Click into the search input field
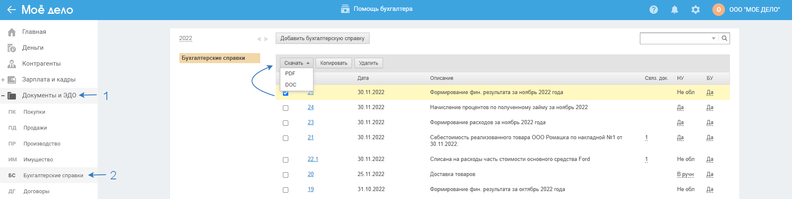 pyautogui.click(x=675, y=38)
